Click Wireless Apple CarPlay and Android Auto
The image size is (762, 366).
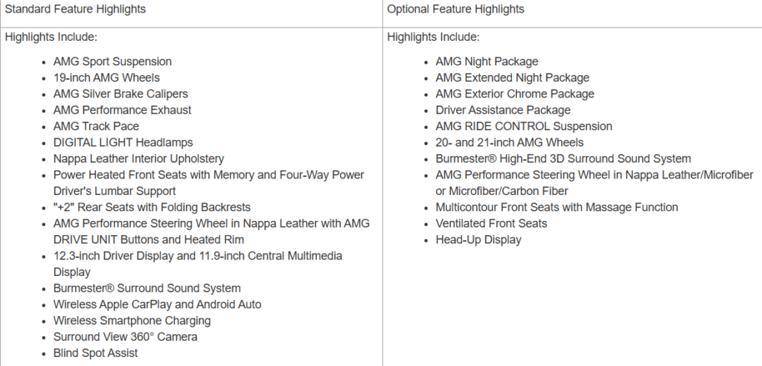[x=157, y=304]
